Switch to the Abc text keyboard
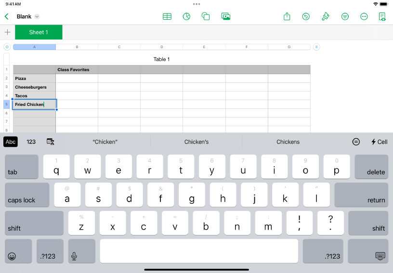The width and height of the screenshot is (393, 273). point(11,142)
